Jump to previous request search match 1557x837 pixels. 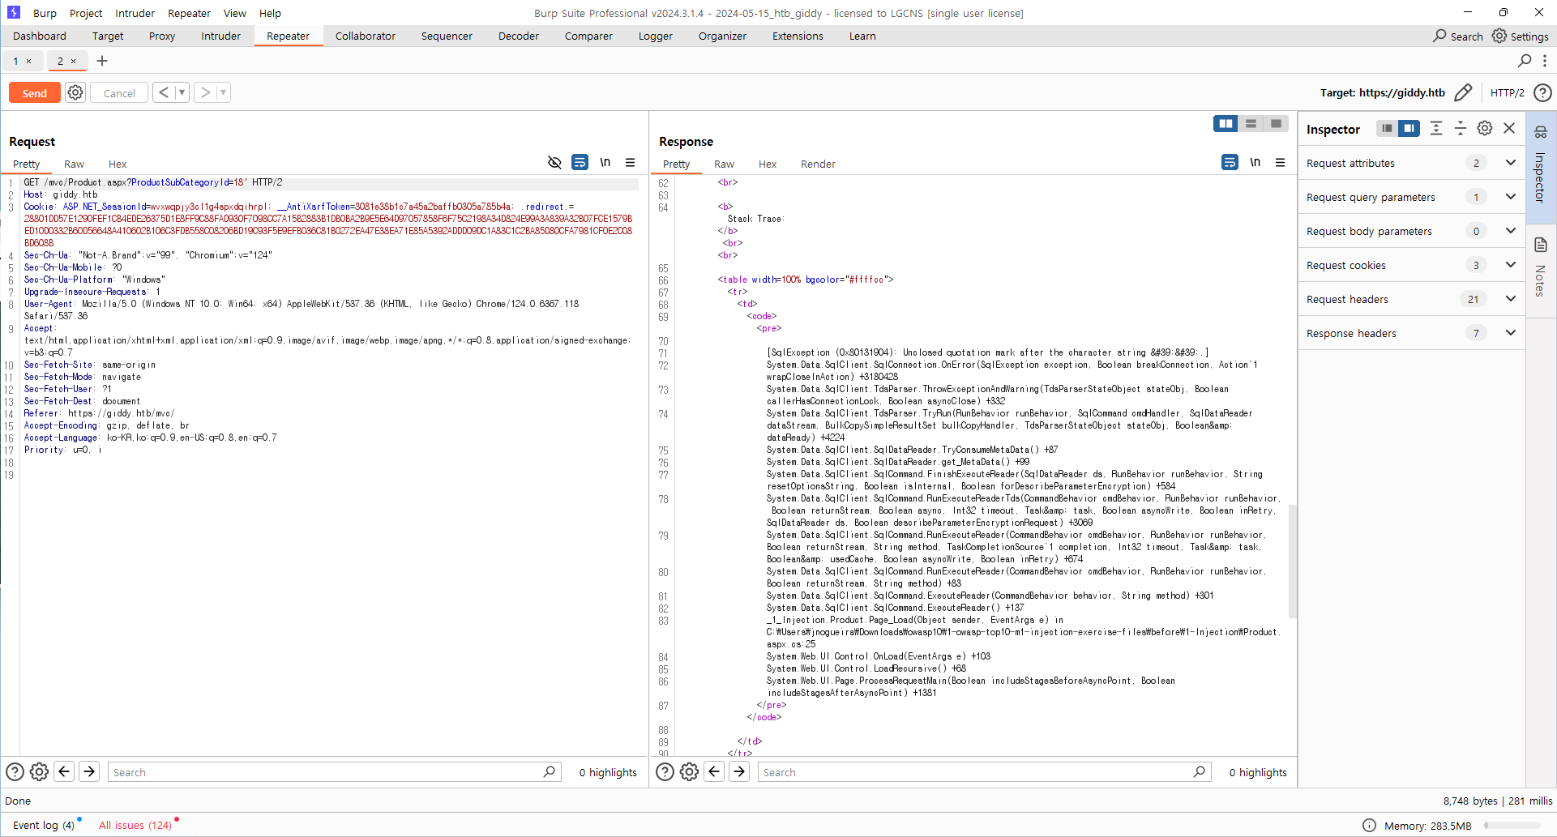coord(64,772)
